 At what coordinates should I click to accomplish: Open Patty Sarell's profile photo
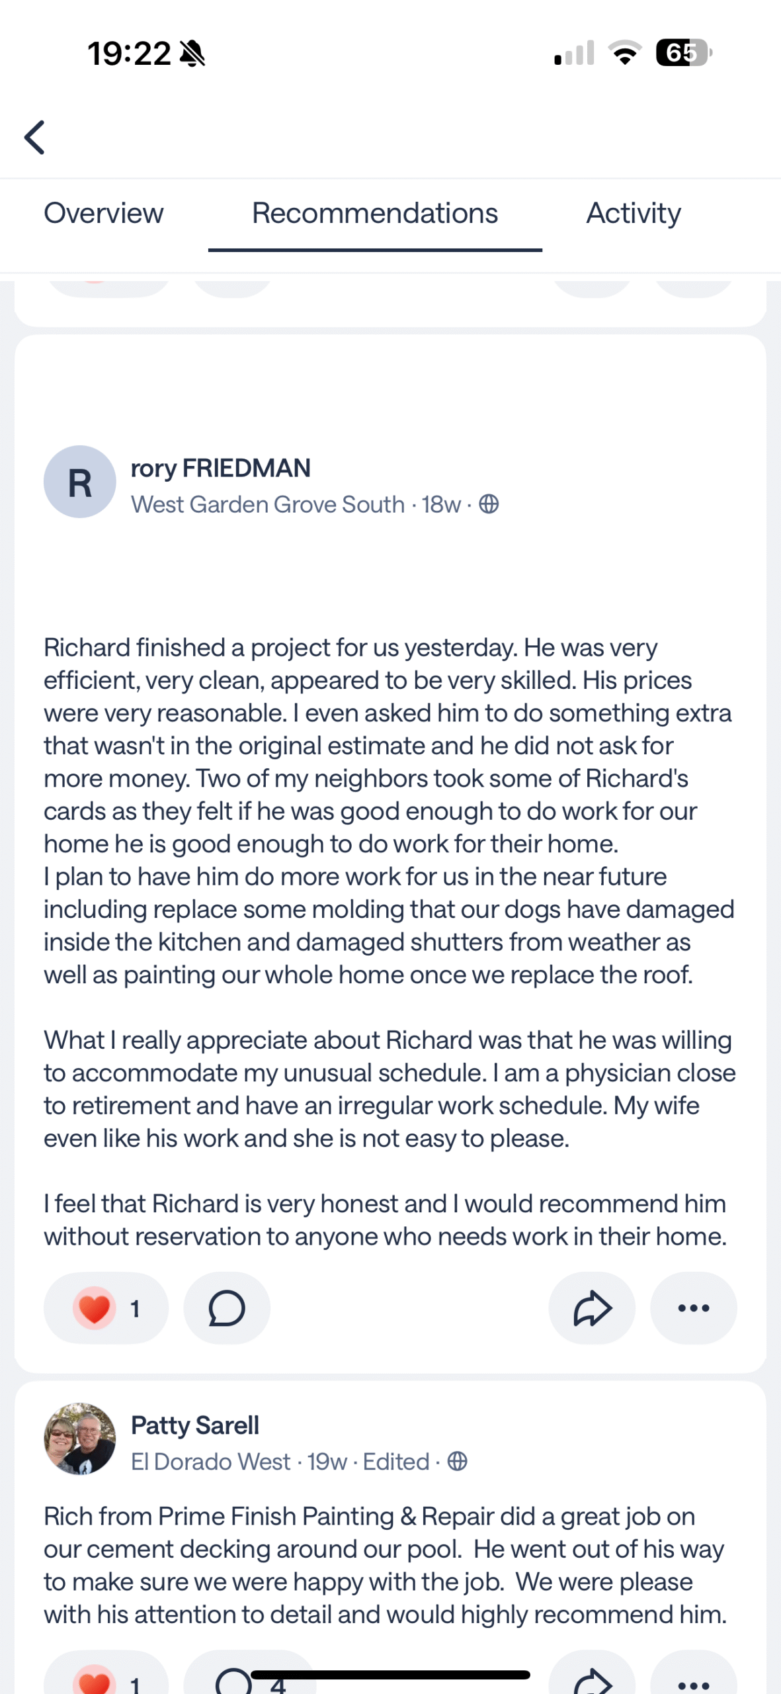coord(79,1439)
